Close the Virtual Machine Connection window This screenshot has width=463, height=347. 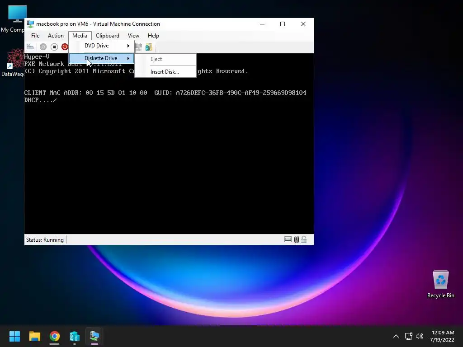(x=303, y=24)
